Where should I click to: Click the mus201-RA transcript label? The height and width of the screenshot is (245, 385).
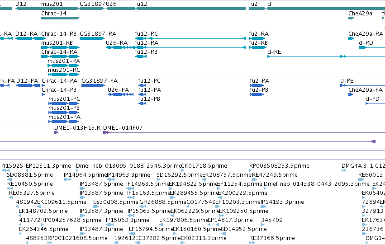[x=64, y=61]
